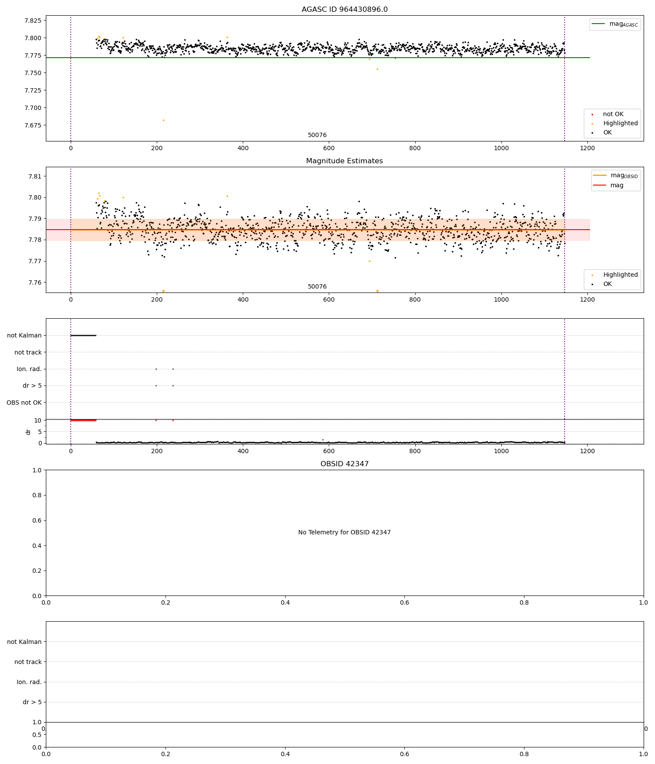Click the red 'mag' legend entry
The height and width of the screenshot is (764, 655).
click(608, 185)
